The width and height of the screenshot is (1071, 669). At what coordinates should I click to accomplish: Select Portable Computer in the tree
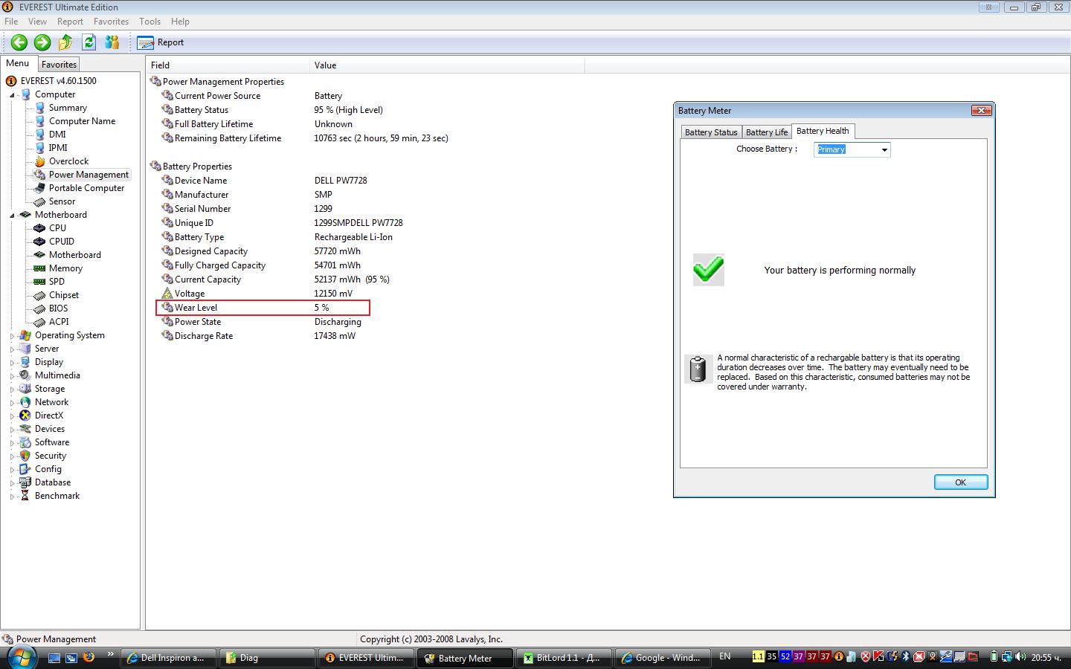click(86, 188)
